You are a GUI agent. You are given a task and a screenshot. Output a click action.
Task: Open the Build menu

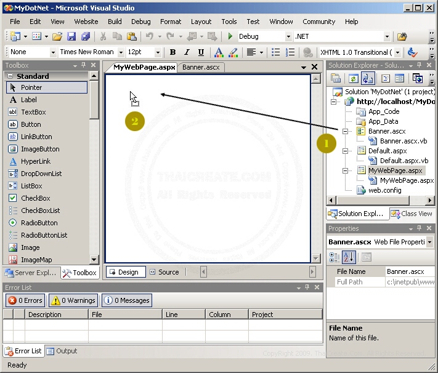point(115,22)
